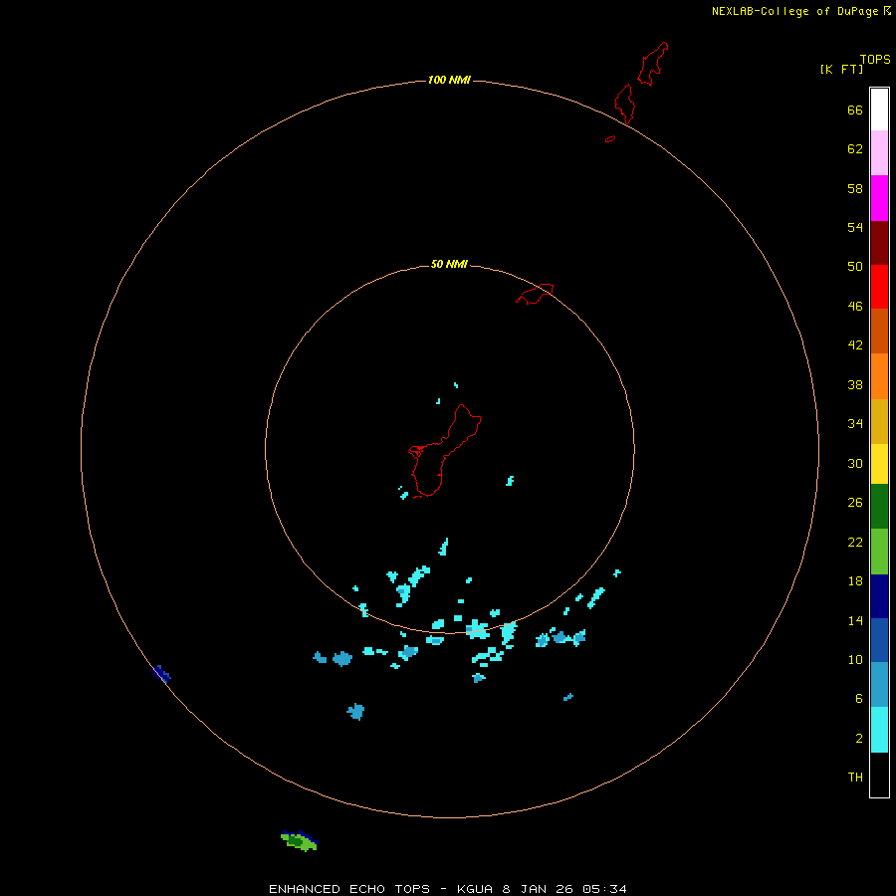
Task: Select legend value 22
Action: pos(855,543)
